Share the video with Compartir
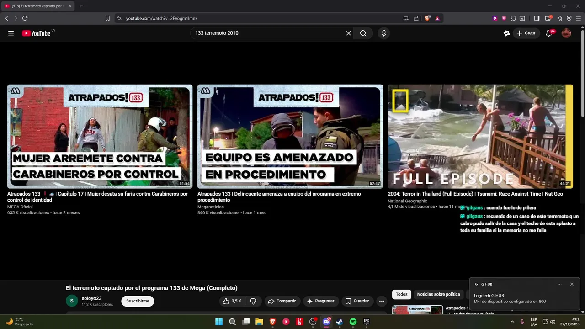The width and height of the screenshot is (585, 329). (282, 301)
